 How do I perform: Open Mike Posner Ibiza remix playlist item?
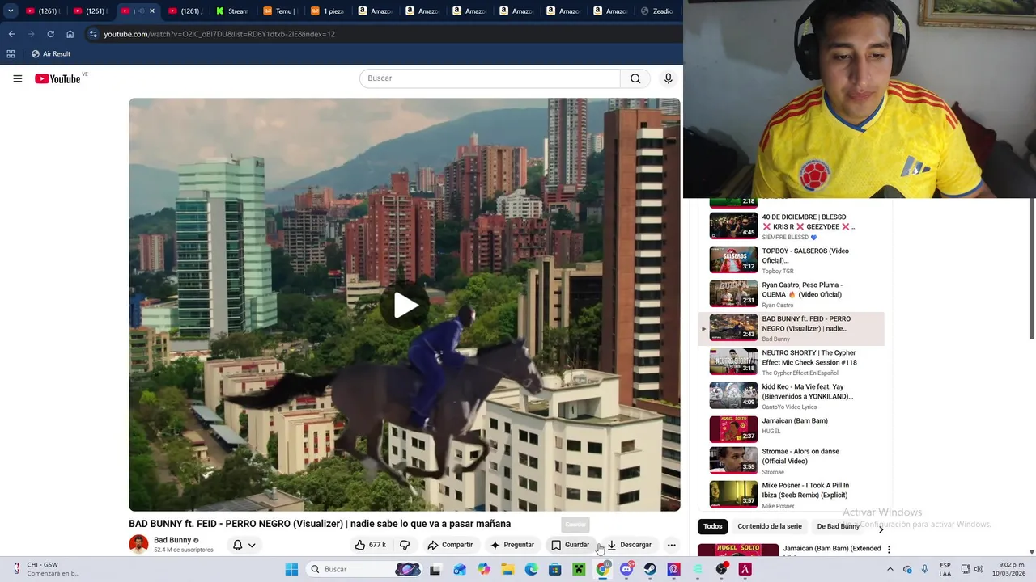pyautogui.click(x=791, y=494)
